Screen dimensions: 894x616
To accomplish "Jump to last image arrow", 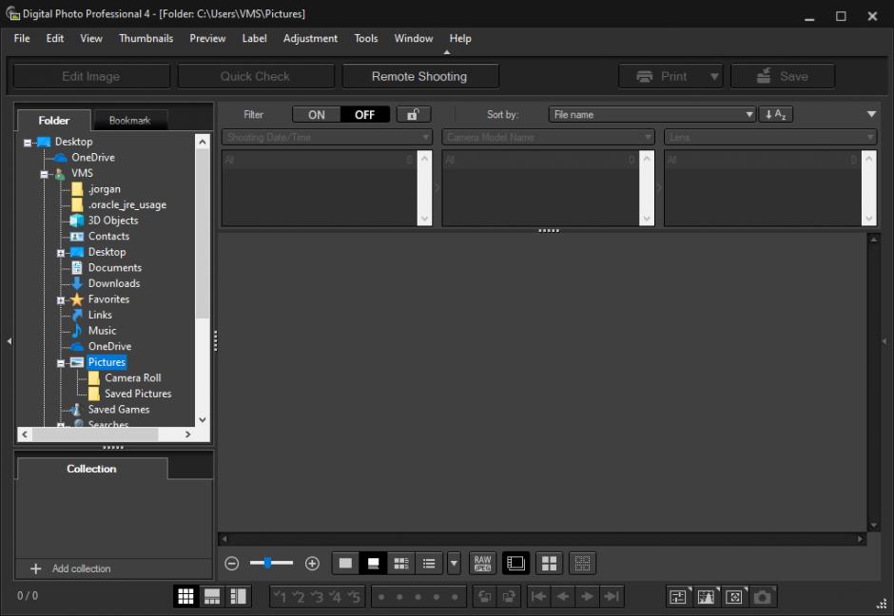I will [612, 597].
